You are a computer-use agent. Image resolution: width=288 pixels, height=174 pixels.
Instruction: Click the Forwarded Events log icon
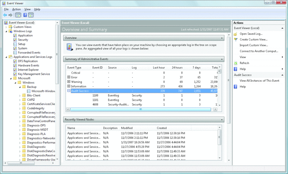pos(15,53)
